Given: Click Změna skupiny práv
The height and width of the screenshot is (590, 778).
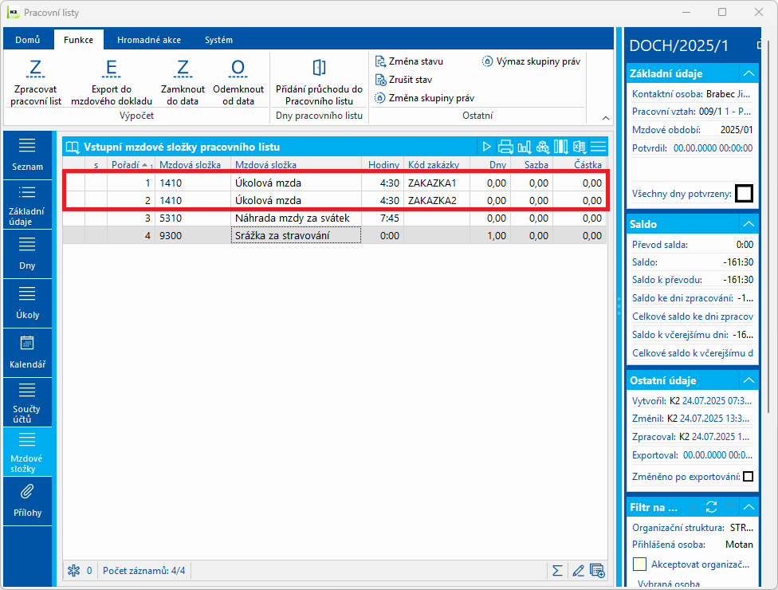Looking at the screenshot, I should pyautogui.click(x=424, y=98).
